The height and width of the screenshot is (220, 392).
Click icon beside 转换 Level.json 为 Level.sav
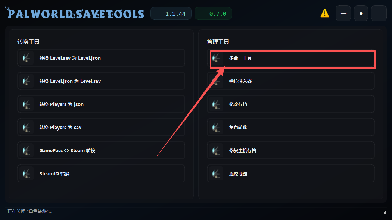[x=26, y=81]
